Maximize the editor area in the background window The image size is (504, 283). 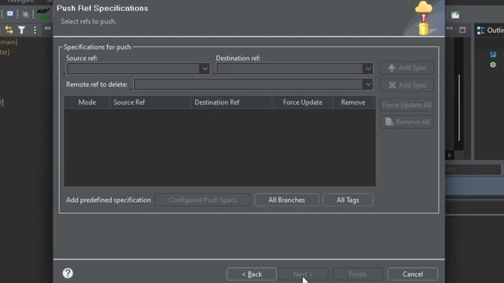click(x=462, y=30)
